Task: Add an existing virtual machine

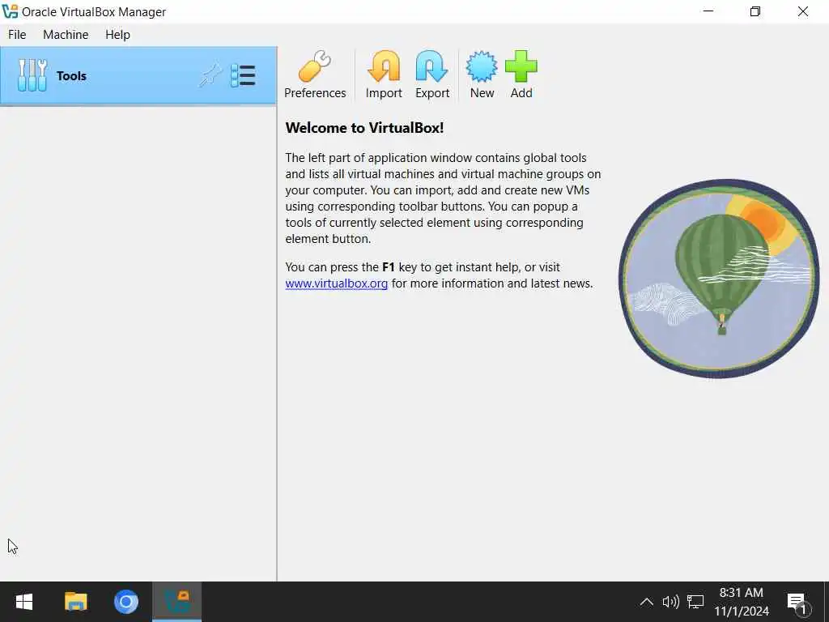Action: point(521,75)
